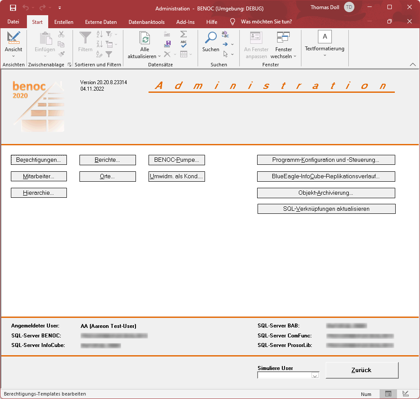Viewport: 420px width, 399px height.
Task: Open the Datei menu
Action: point(13,22)
